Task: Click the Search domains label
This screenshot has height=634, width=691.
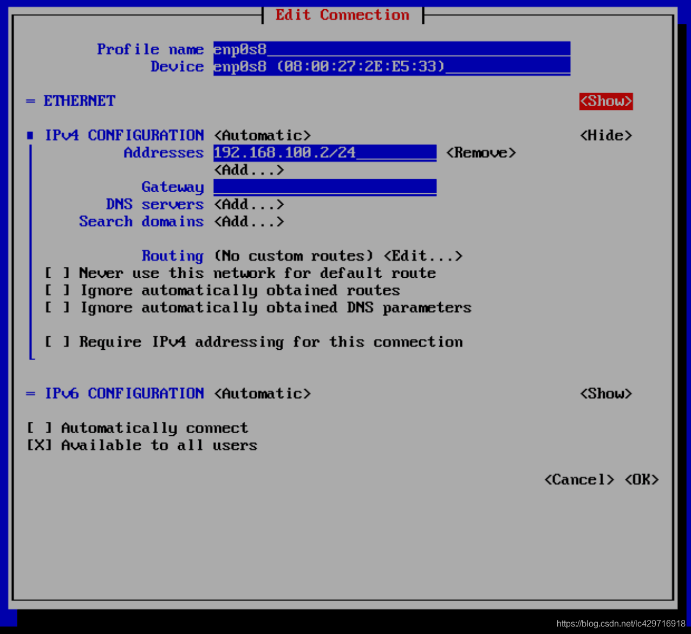Action: pos(141,221)
